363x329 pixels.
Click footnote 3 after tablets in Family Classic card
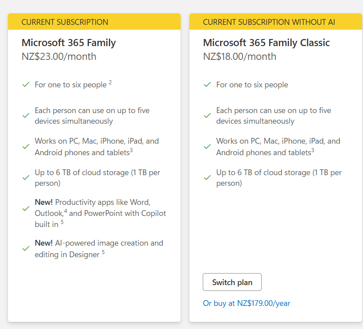[x=313, y=150]
